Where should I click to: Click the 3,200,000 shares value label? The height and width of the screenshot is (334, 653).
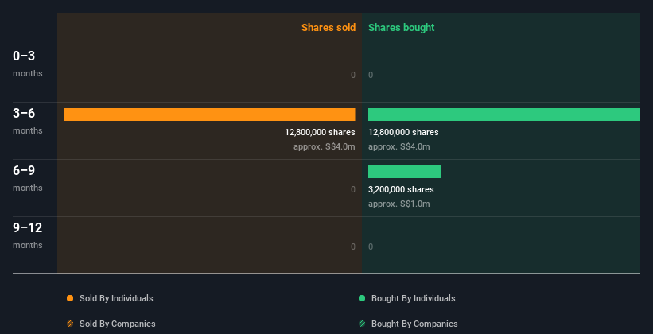pos(401,189)
